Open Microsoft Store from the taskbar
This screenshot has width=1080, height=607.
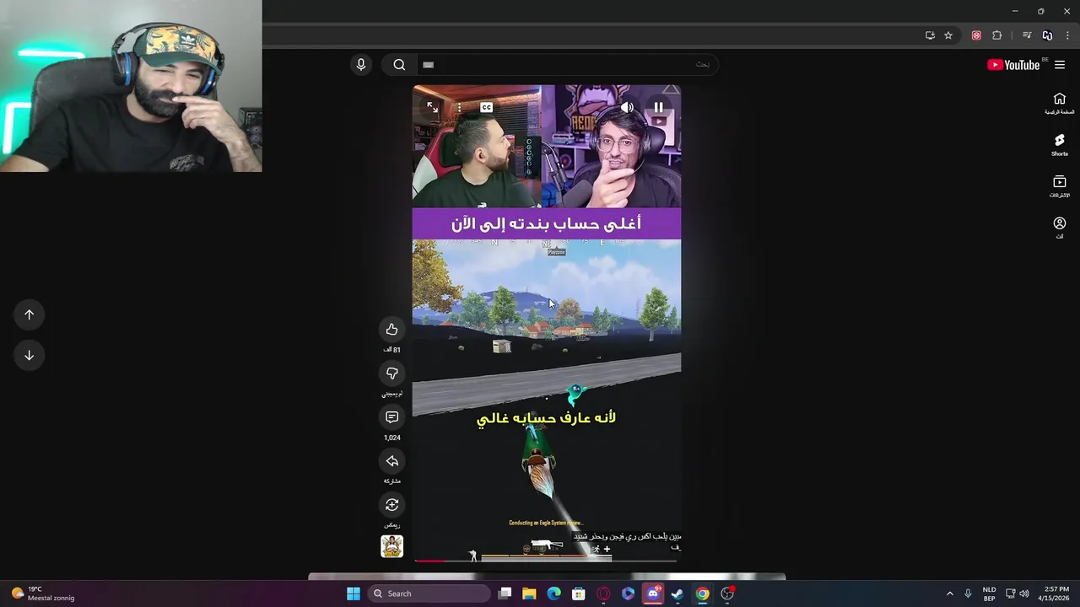coord(579,594)
